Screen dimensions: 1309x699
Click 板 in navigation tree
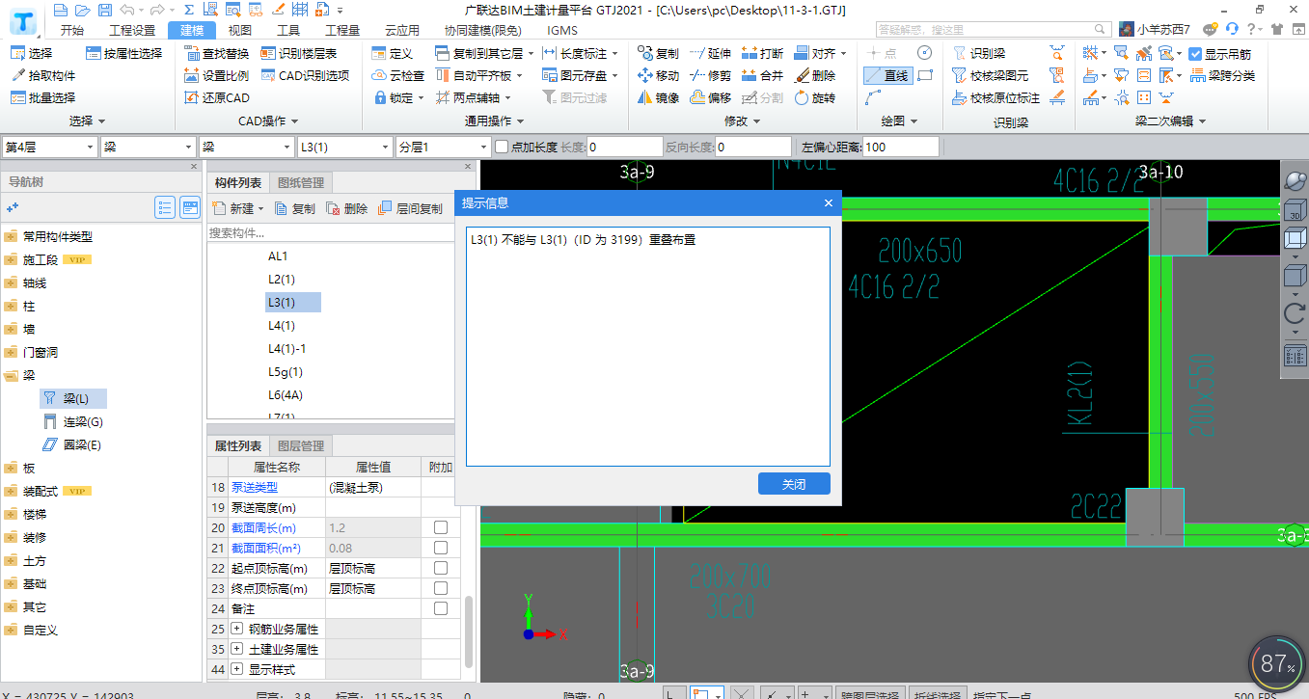click(29, 468)
